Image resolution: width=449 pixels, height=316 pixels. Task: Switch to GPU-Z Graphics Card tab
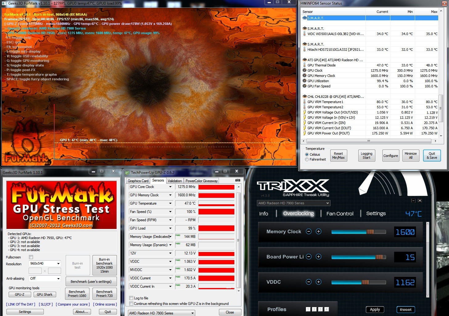(138, 181)
